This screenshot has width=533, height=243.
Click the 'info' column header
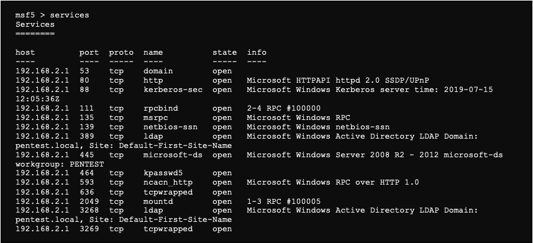coord(257,52)
